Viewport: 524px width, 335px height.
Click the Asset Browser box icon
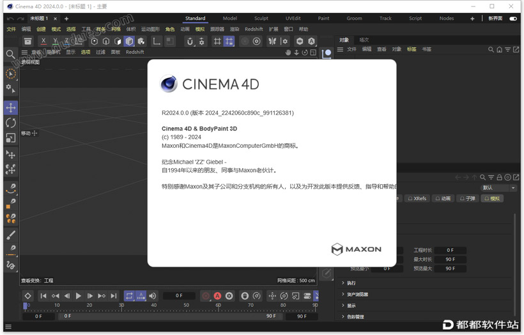(x=27, y=42)
